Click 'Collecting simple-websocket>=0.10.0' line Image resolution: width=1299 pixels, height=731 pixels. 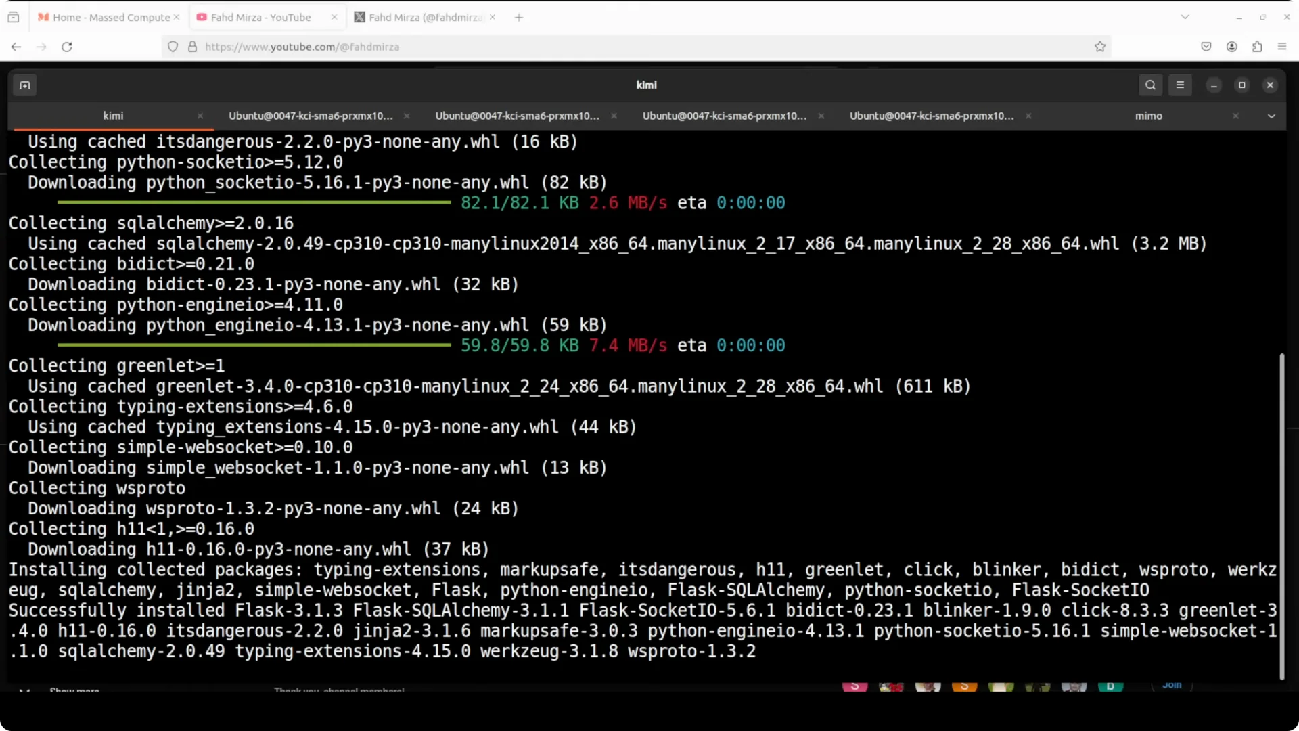(x=181, y=447)
